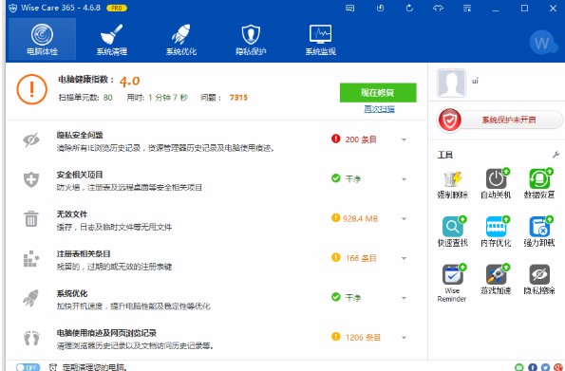Click the trash can 无效文件 icon
The image size is (565, 371).
point(31,218)
